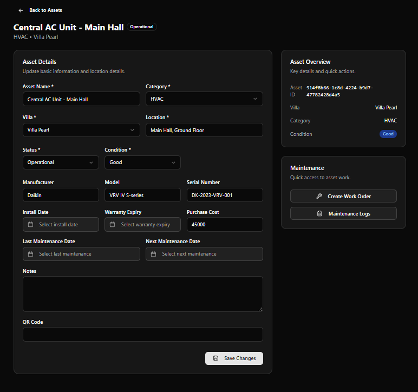Expand the Condition dropdown set to Good

coord(142,162)
